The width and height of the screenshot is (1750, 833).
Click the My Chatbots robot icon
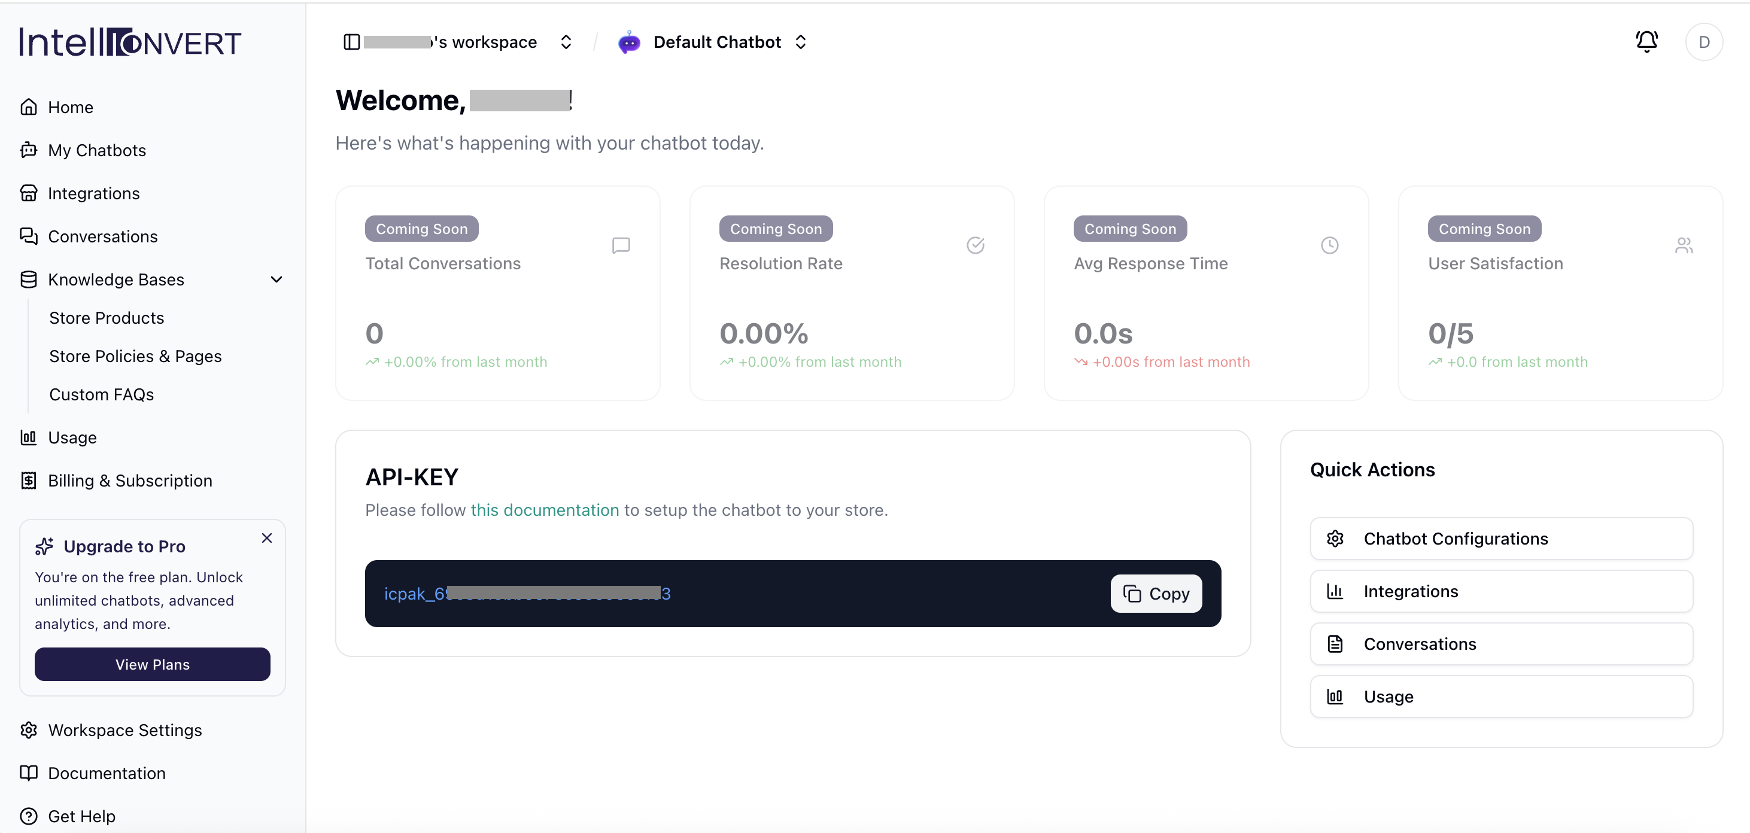(29, 150)
